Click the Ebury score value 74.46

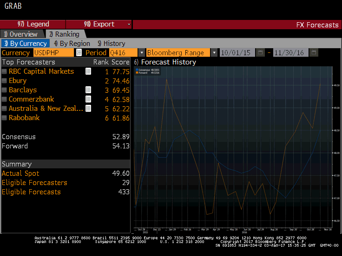click(x=121, y=81)
